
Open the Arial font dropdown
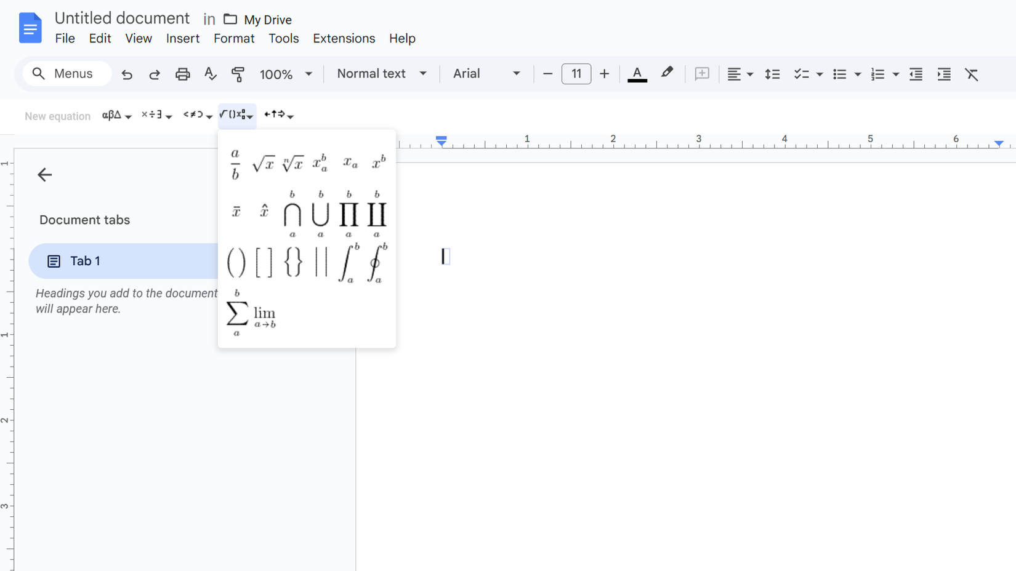(486, 74)
